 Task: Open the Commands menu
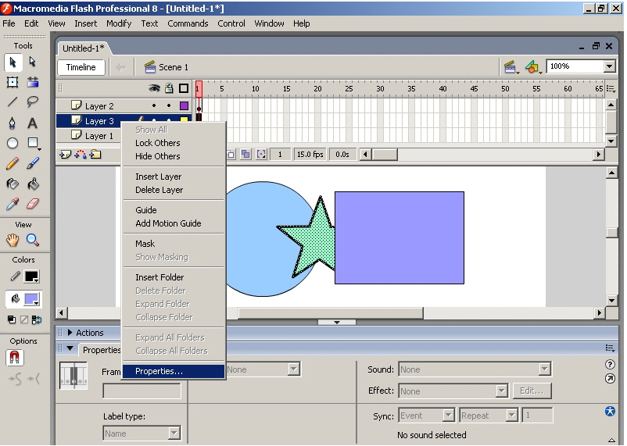pos(188,23)
